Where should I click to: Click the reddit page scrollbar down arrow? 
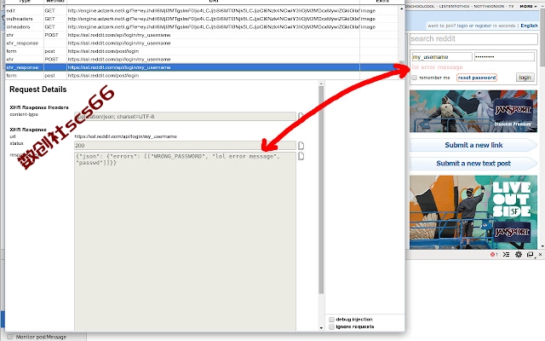tap(542, 246)
